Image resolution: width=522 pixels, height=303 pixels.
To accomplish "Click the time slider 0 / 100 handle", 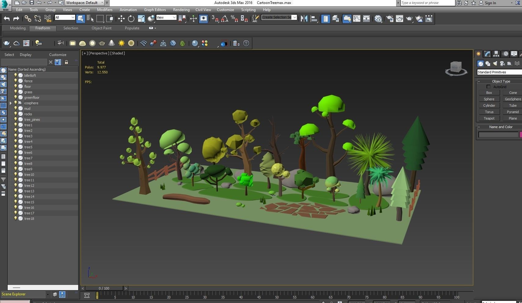I will pos(104,288).
